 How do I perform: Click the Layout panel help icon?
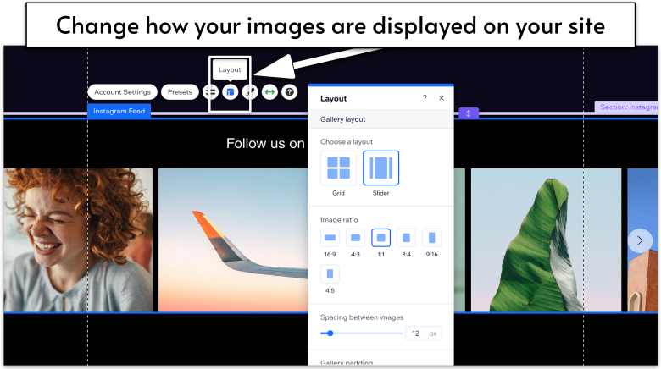tap(425, 98)
